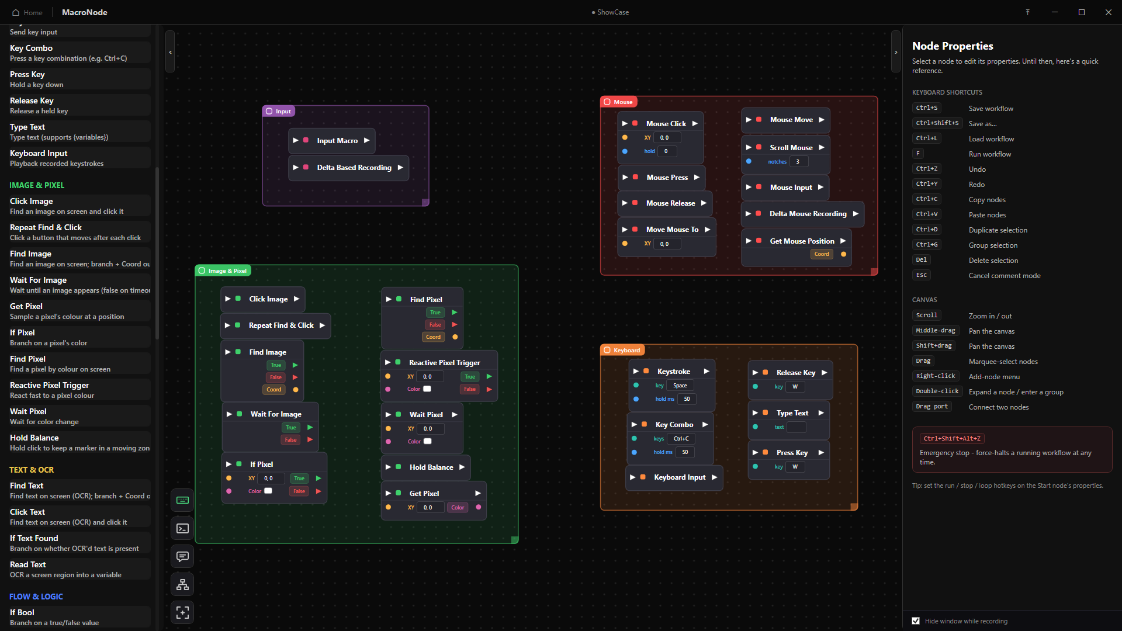
Task: Click Scroll Mouse's blue notches input port
Action: (x=749, y=161)
